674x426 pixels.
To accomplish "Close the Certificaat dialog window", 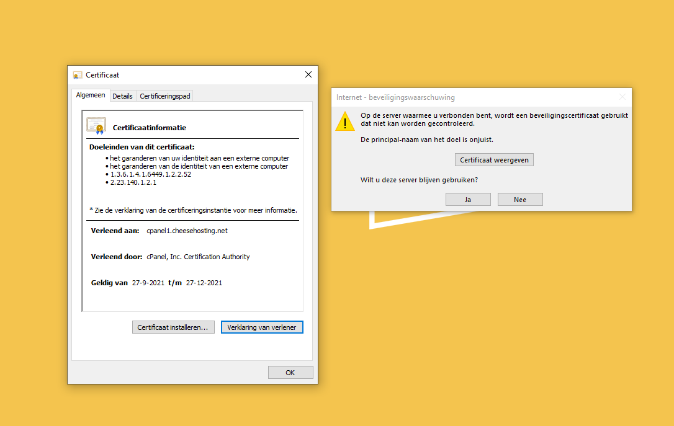I will pos(308,74).
